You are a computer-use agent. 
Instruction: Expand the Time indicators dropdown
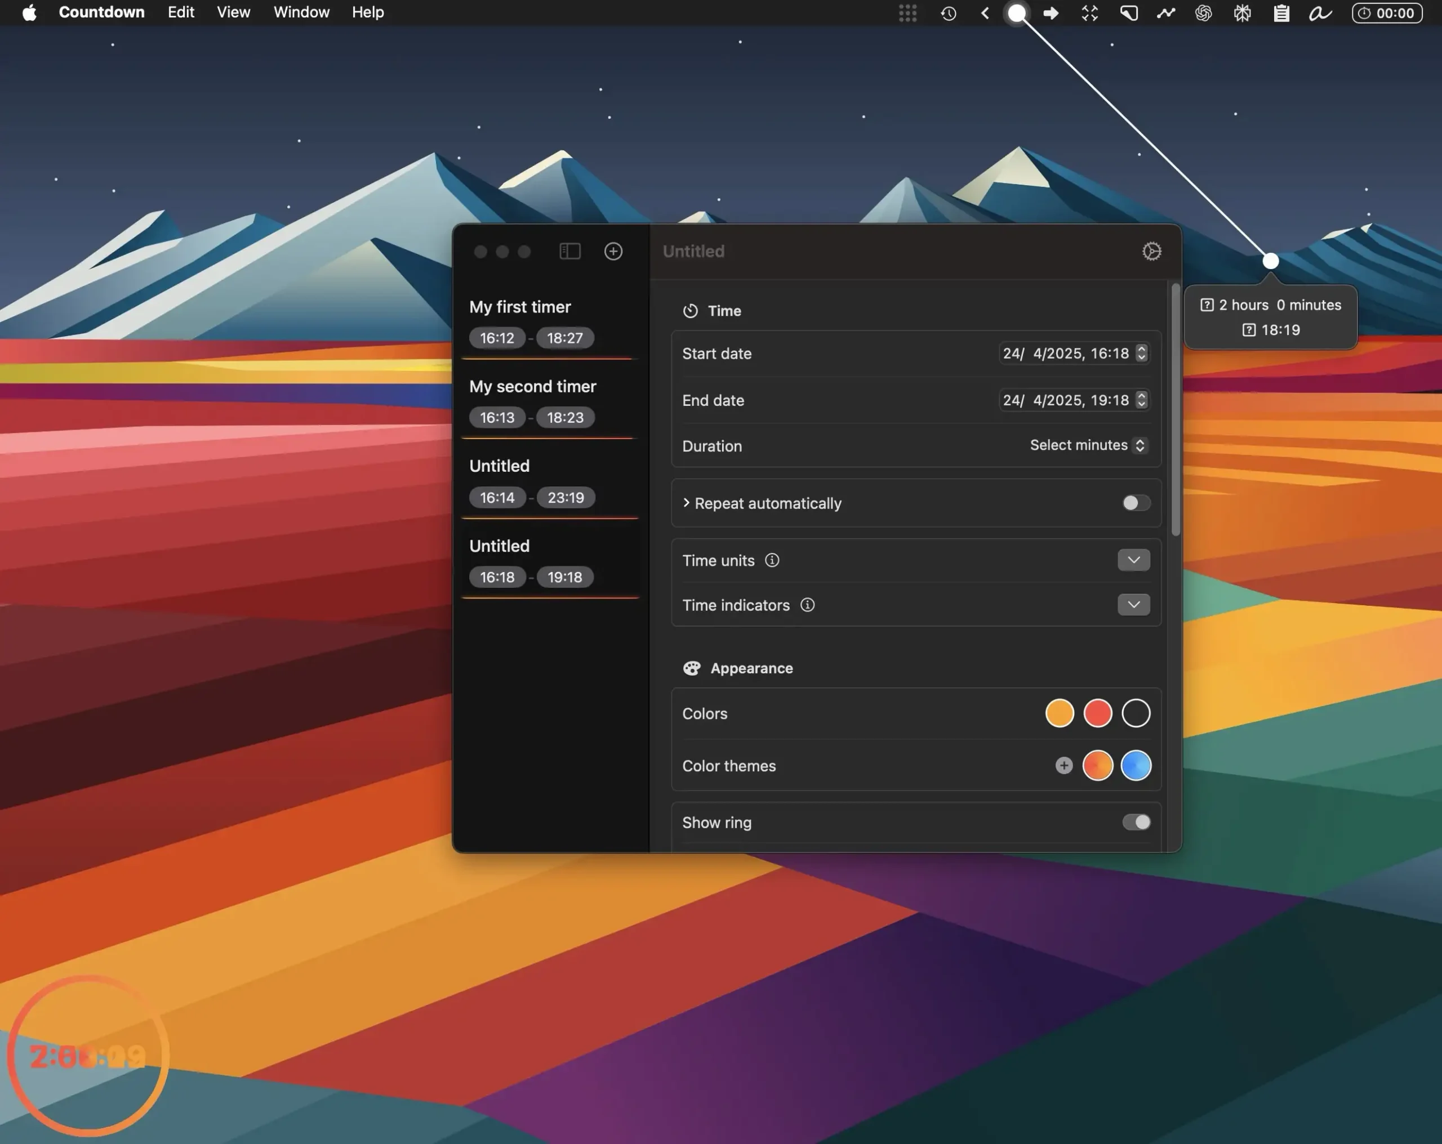(1133, 605)
